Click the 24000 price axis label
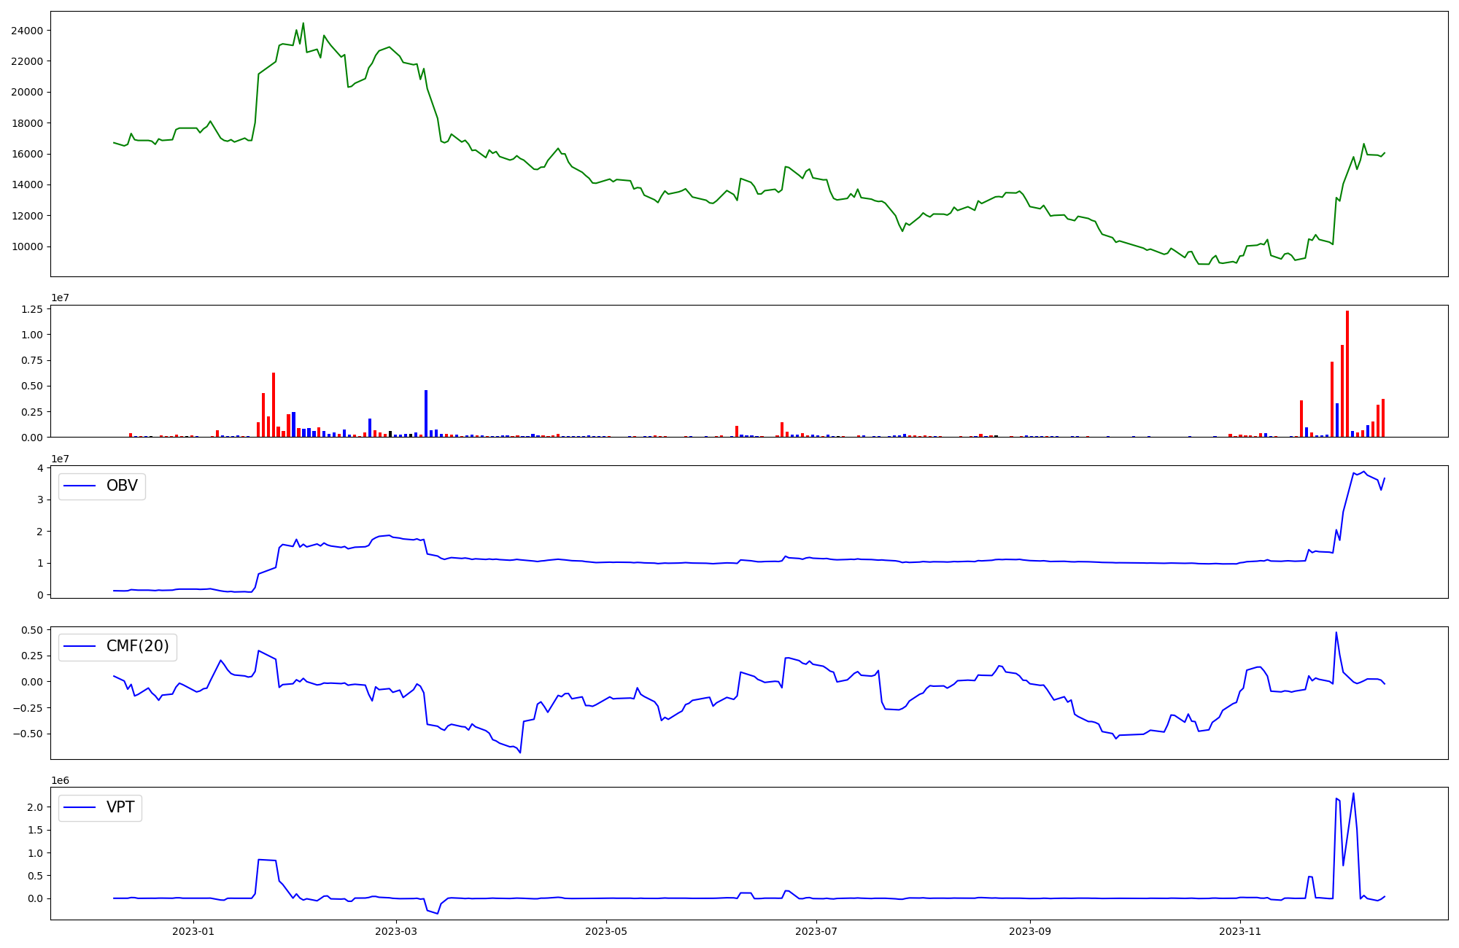 [x=27, y=31]
